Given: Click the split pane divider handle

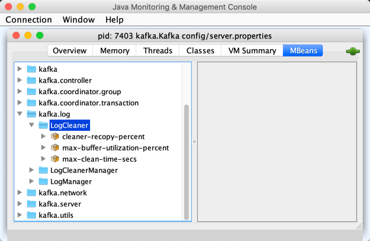Looking at the screenshot, I should click(194, 142).
